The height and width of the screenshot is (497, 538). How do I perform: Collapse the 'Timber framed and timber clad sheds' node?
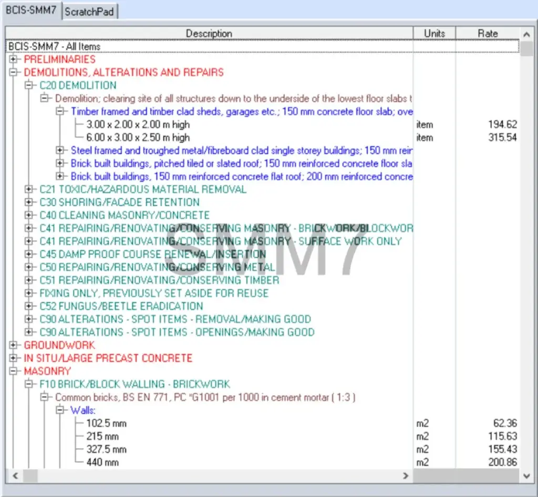point(60,111)
